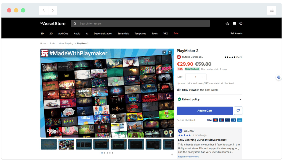Open the AI category menu
Image resolution: width=283 pixels, height=162 pixels.
point(87,33)
